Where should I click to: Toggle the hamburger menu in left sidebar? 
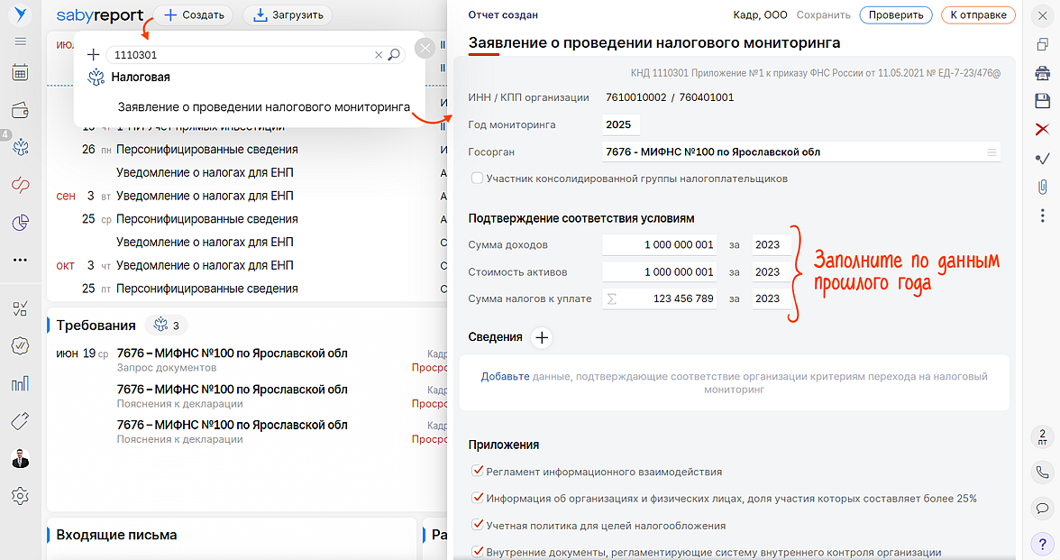[x=20, y=41]
